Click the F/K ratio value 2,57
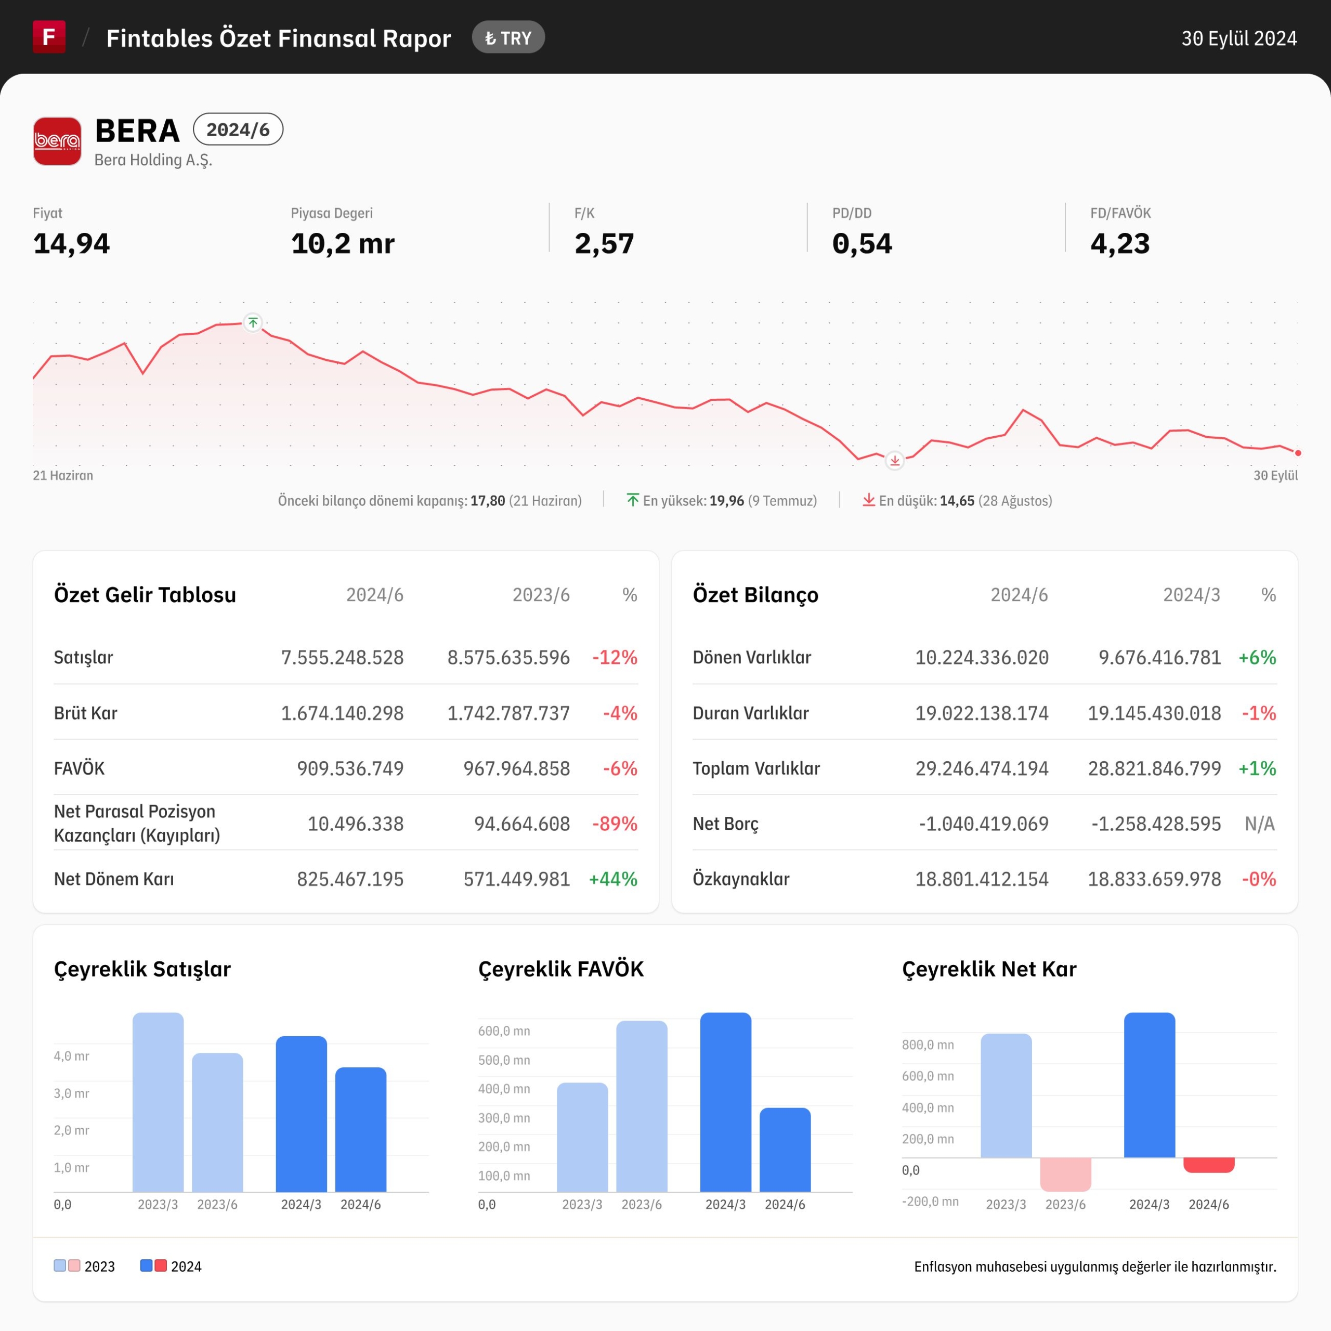The image size is (1331, 1331). coord(604,244)
